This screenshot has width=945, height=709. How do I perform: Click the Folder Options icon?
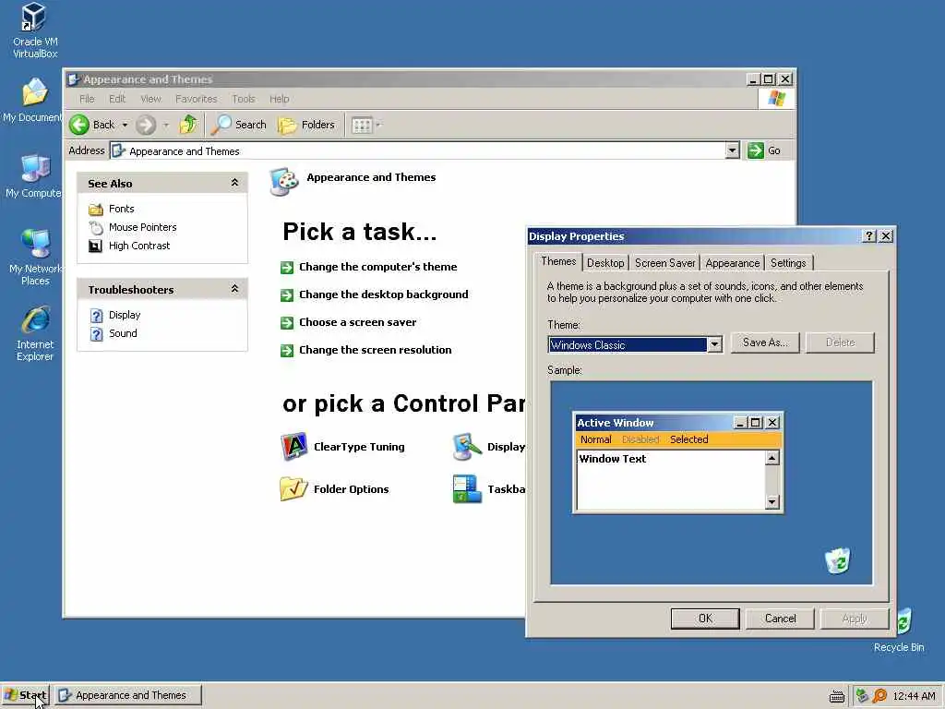pyautogui.click(x=294, y=489)
